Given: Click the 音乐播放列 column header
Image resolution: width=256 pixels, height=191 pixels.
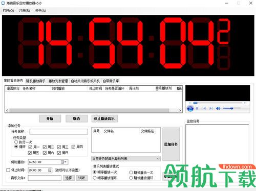Looking at the screenshot, I should pyautogui.click(x=163, y=88).
